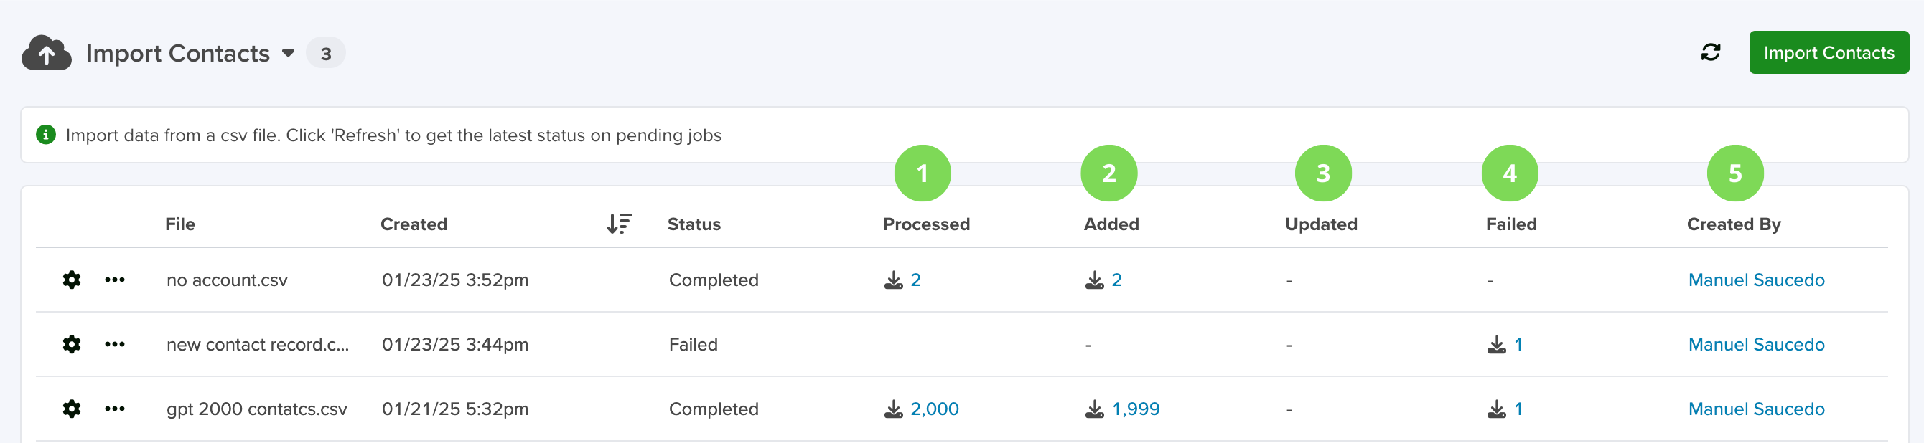Download failed records for new contact record row
The height and width of the screenshot is (443, 1924).
coord(1505,345)
